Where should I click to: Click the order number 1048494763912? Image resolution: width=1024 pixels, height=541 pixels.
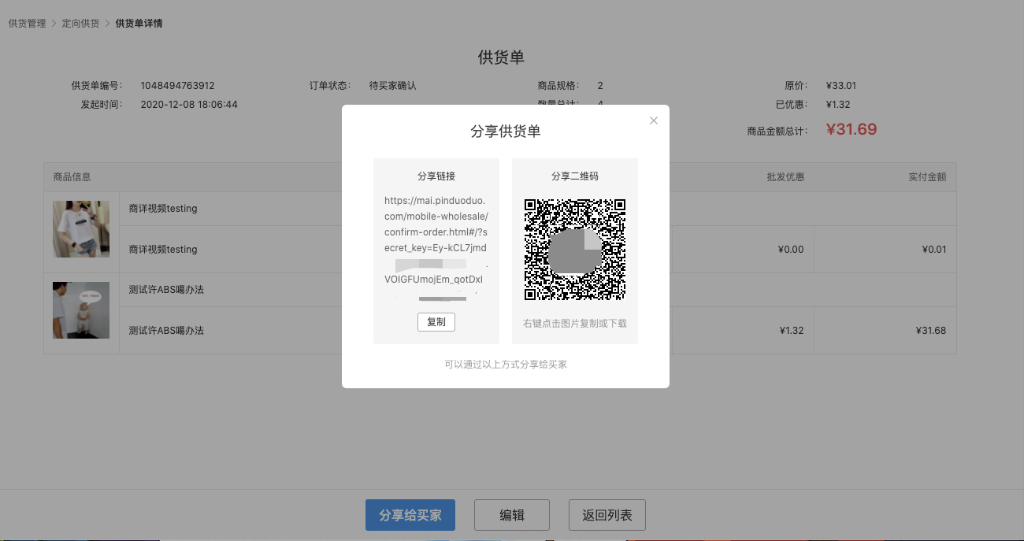(x=177, y=86)
